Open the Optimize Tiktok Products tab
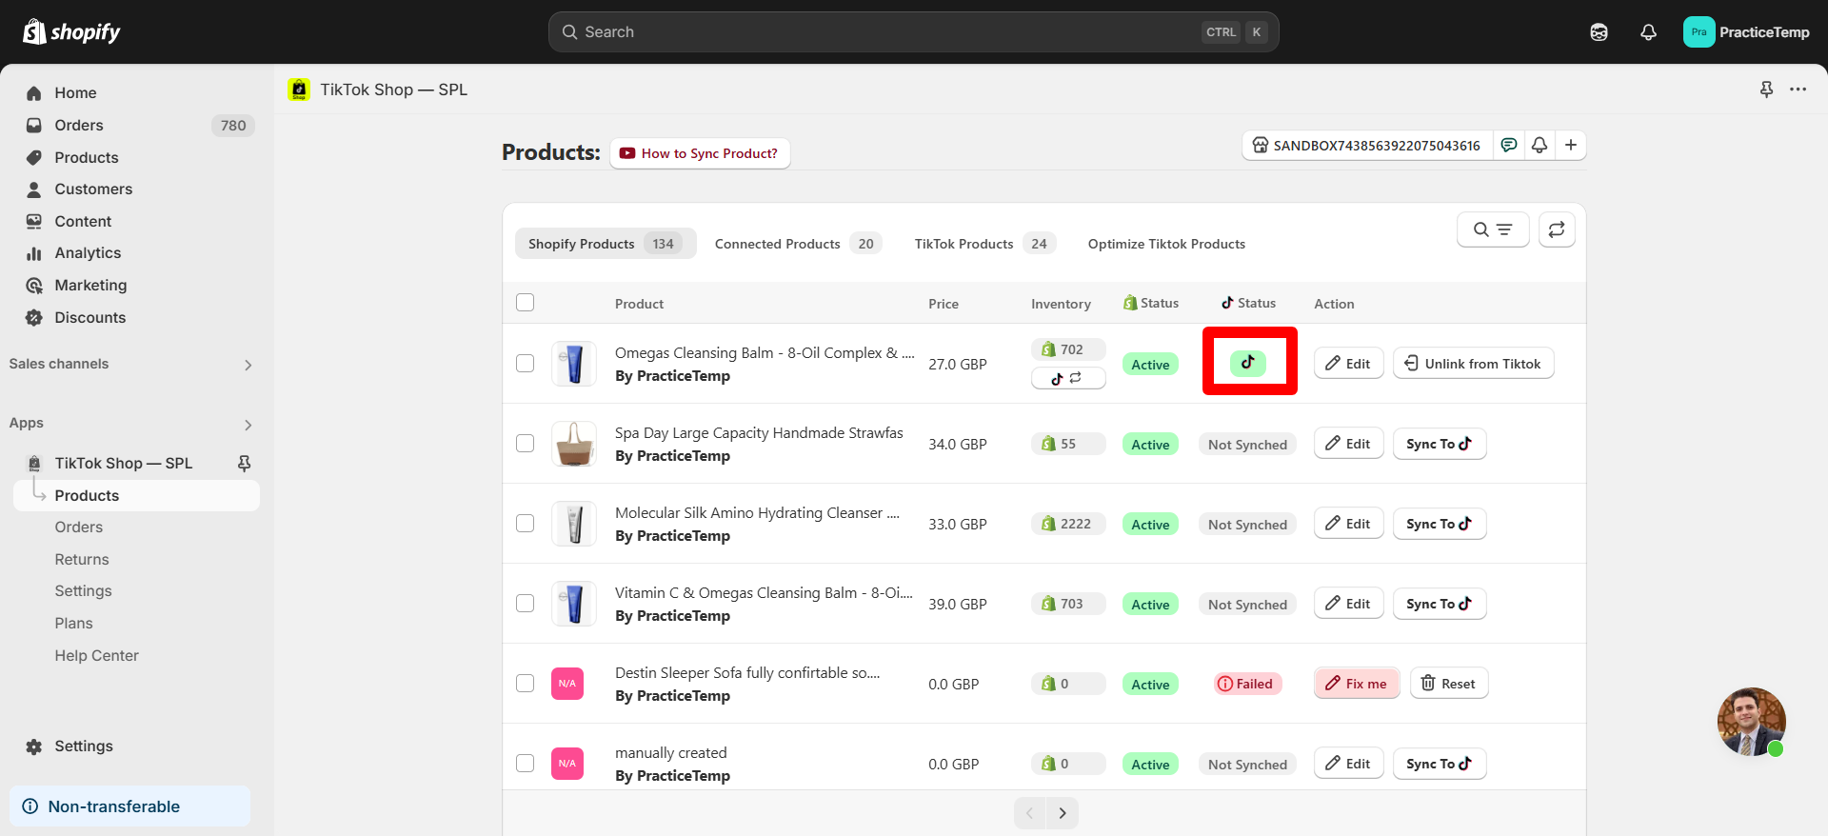 (1166, 244)
